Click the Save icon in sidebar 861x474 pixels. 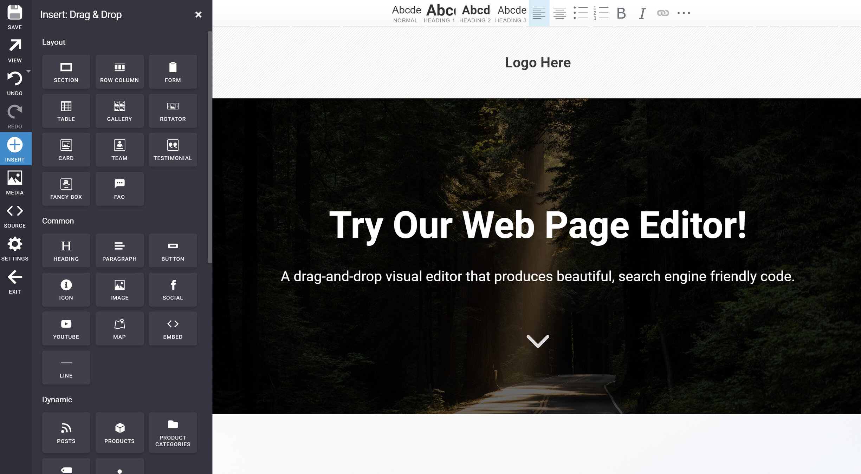15,17
